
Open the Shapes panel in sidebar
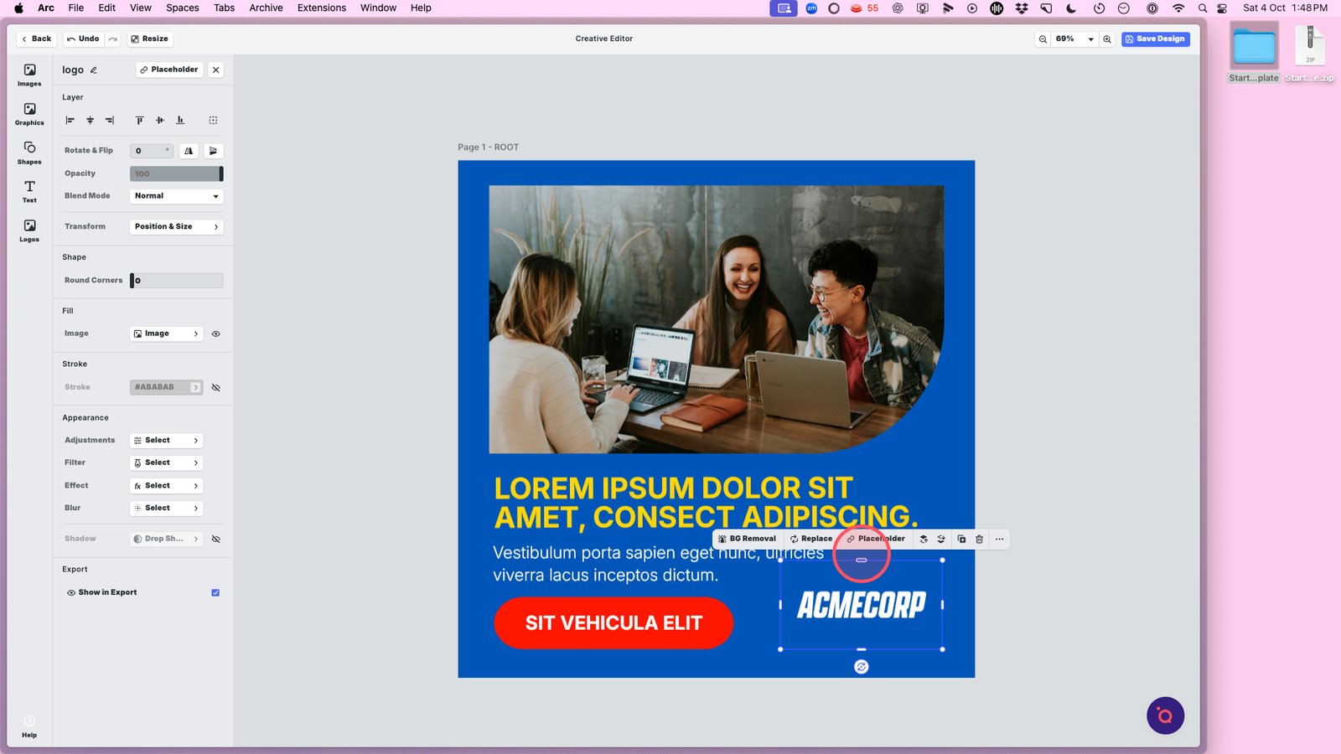(x=29, y=152)
